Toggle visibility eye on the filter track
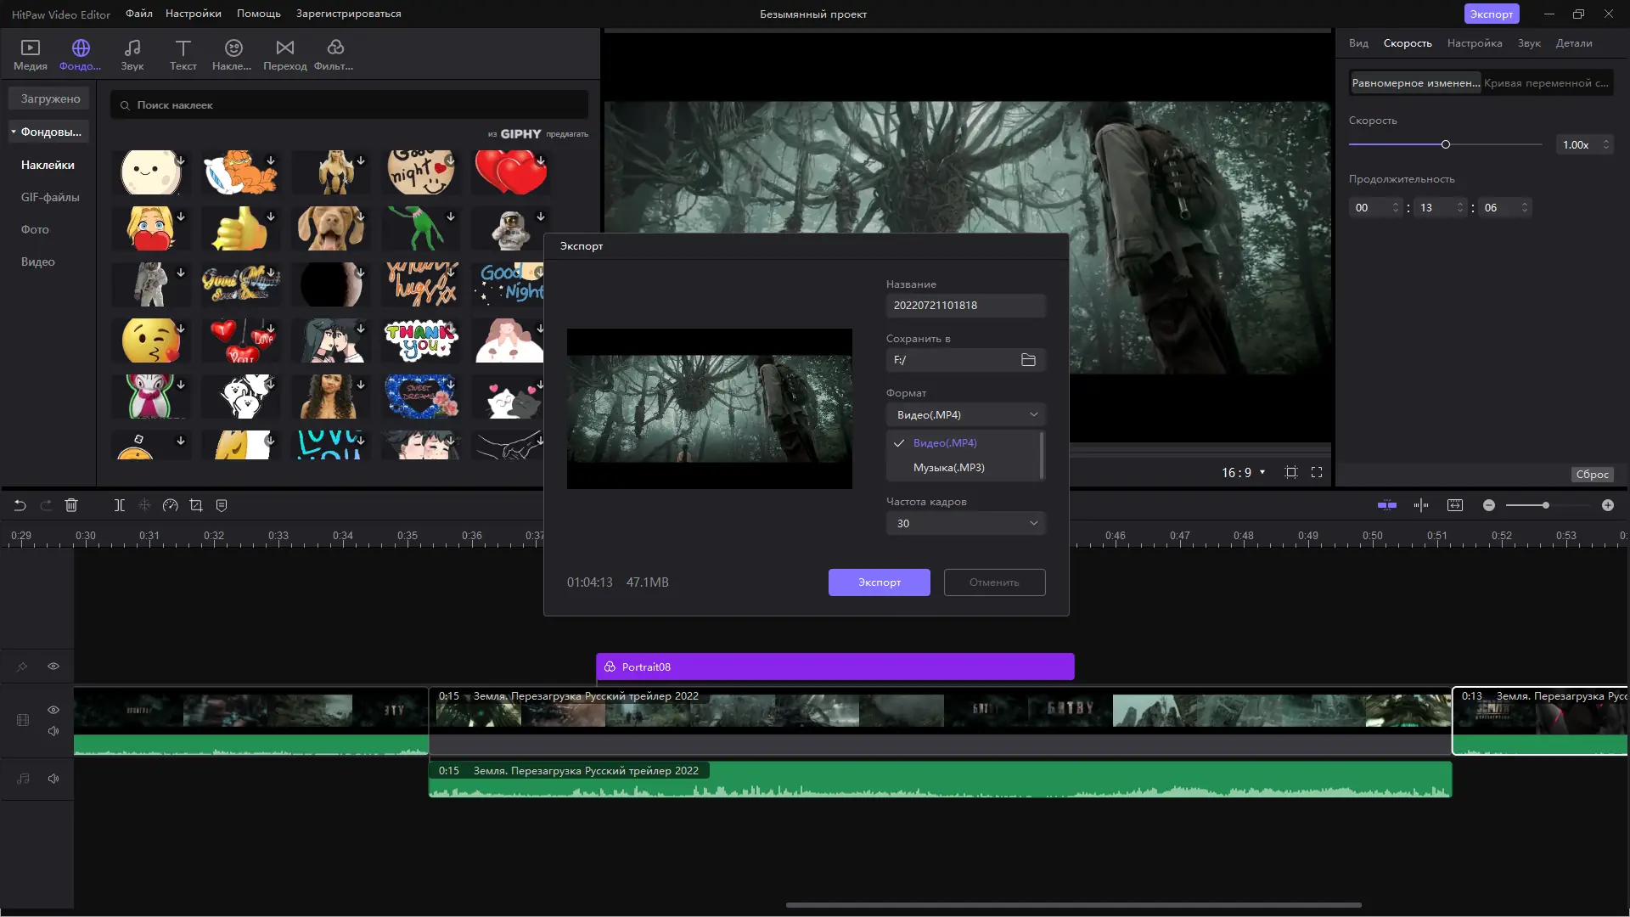The image size is (1630, 917). click(x=53, y=667)
